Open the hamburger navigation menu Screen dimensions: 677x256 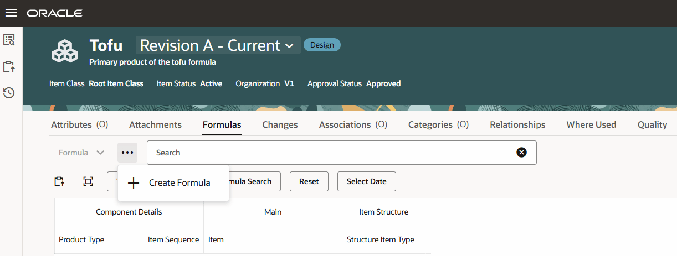pyautogui.click(x=11, y=13)
